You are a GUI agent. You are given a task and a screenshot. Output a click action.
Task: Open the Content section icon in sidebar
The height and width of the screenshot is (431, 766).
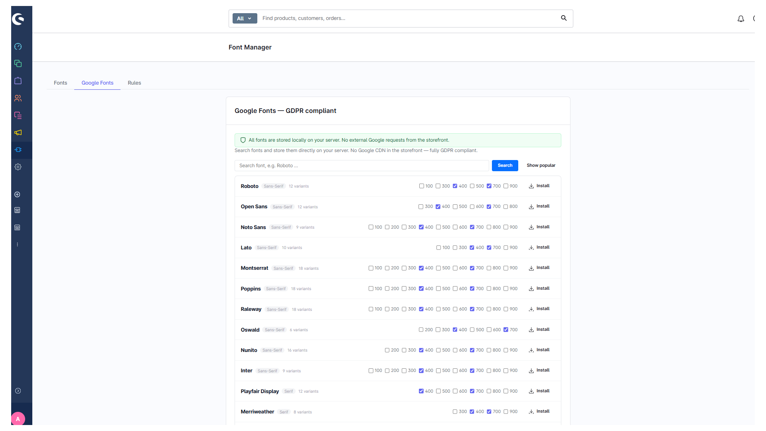(x=18, y=115)
